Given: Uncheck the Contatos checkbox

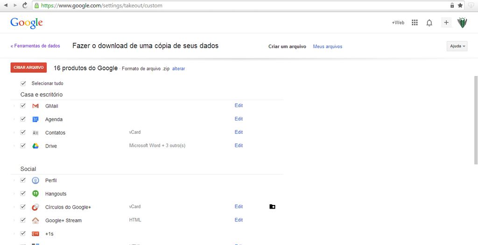Looking at the screenshot, I should point(23,132).
